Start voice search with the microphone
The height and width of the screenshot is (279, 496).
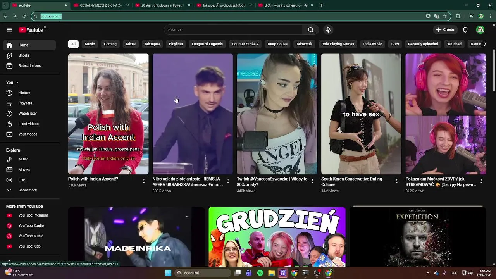[x=328, y=30]
